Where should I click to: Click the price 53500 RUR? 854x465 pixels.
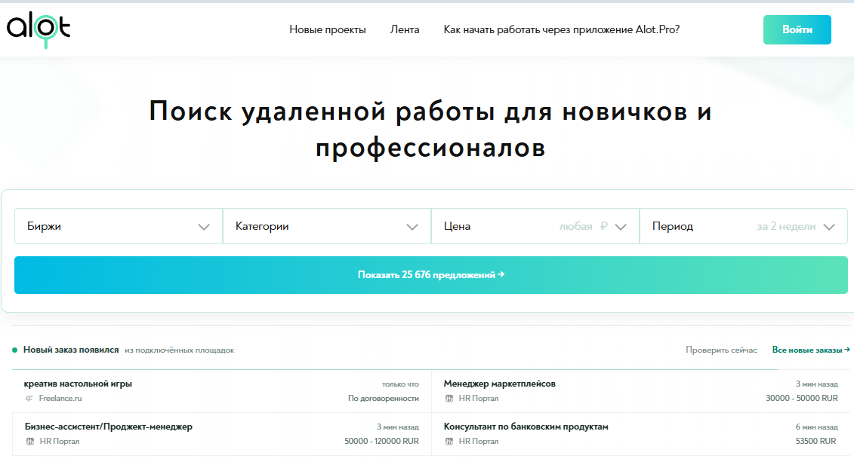click(815, 441)
